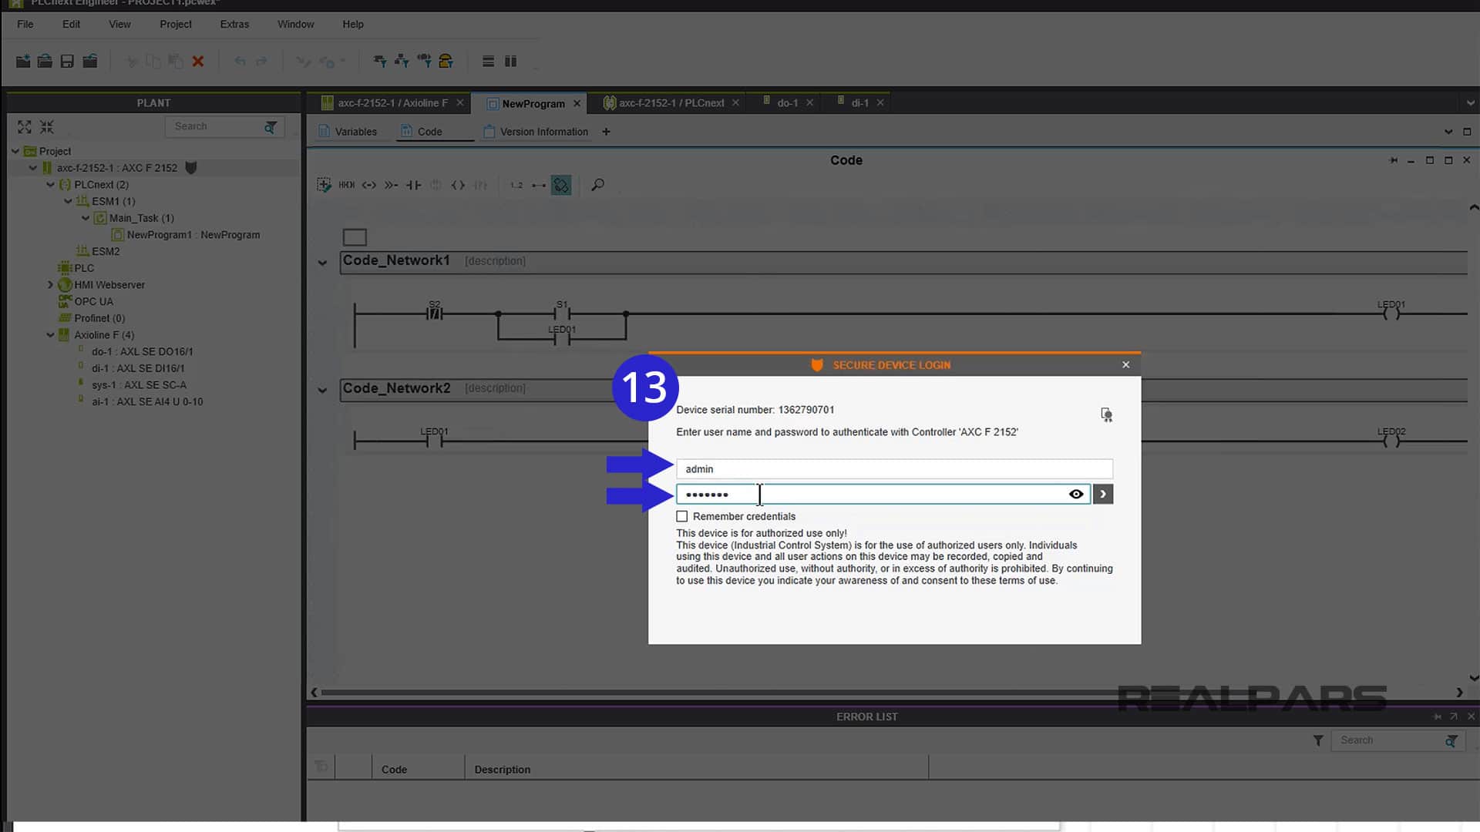The height and width of the screenshot is (832, 1480).
Task: Collapse Code_Network1 section
Action: [x=322, y=263]
